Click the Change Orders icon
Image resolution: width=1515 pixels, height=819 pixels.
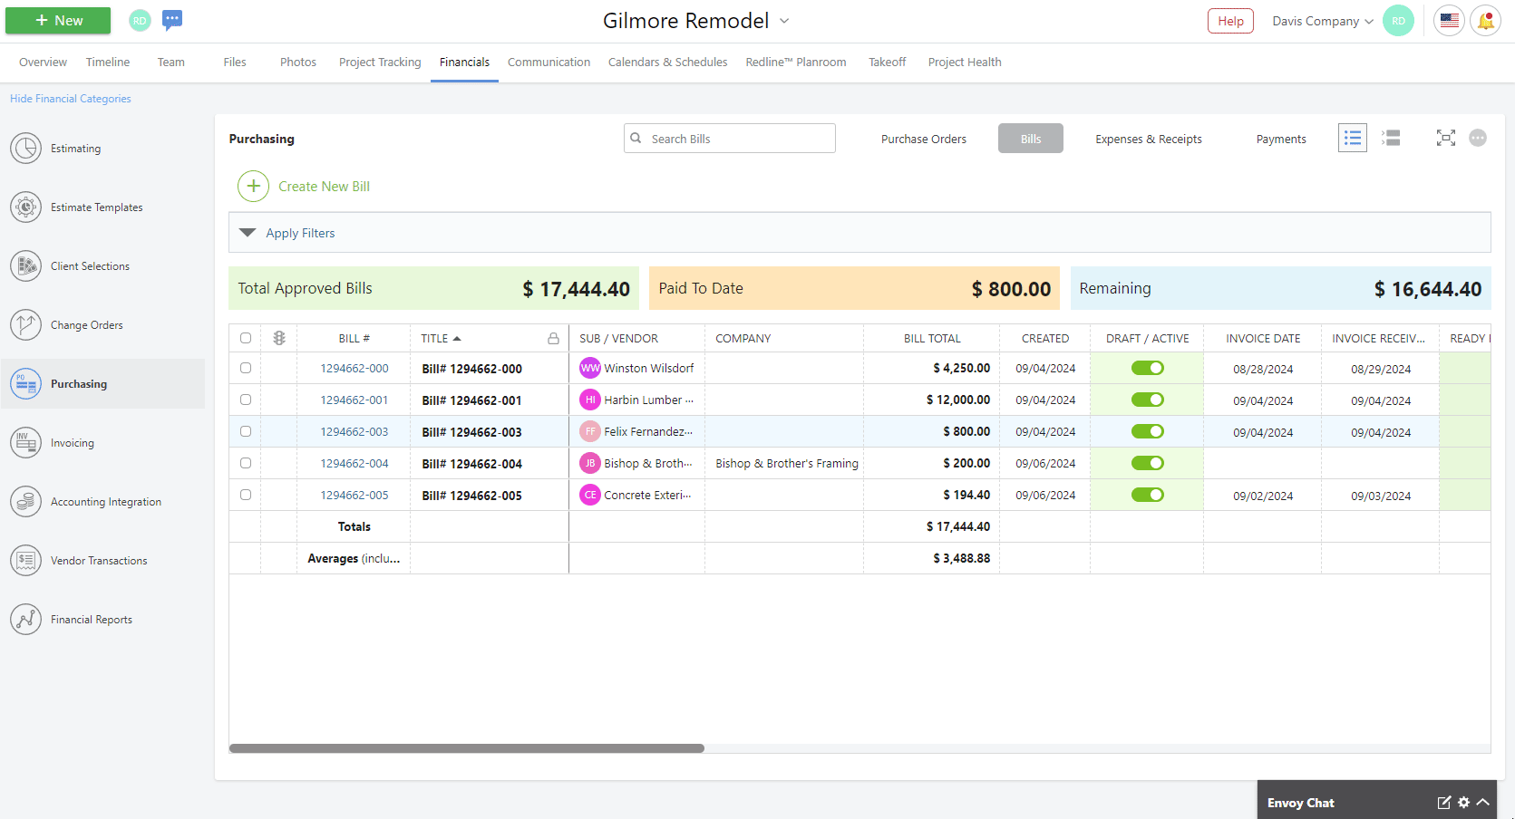pyautogui.click(x=26, y=325)
